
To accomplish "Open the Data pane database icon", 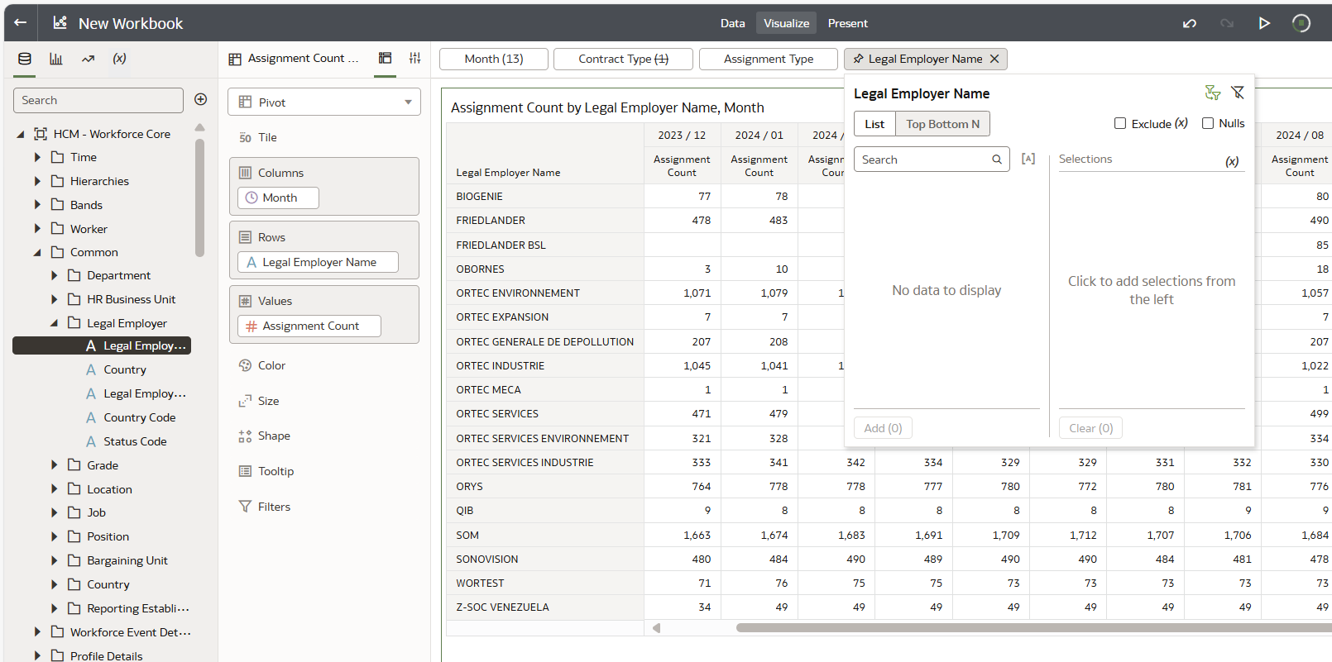I will pos(25,59).
